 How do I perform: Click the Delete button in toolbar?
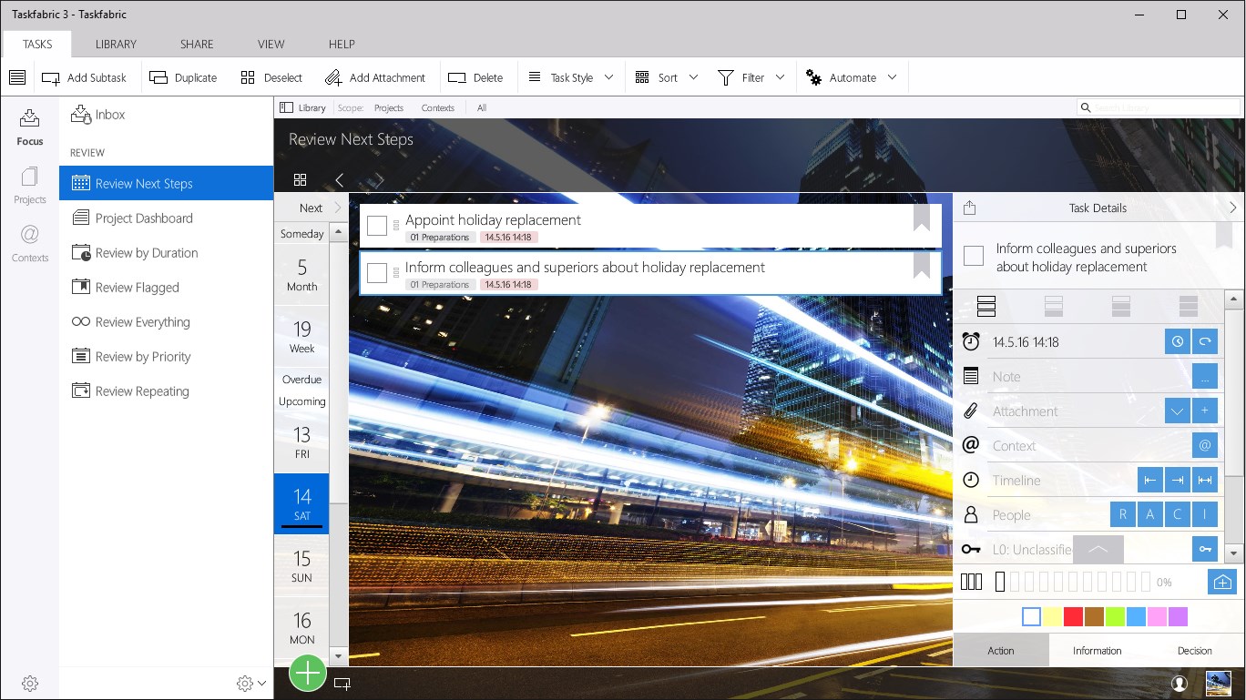point(476,78)
